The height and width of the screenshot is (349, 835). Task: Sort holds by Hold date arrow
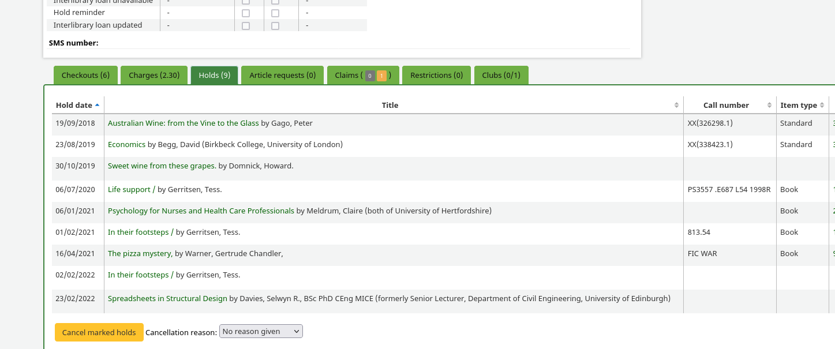(x=97, y=105)
